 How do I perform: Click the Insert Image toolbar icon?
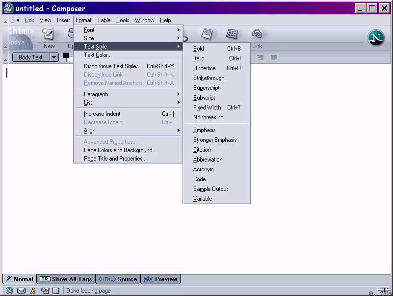tap(207, 34)
